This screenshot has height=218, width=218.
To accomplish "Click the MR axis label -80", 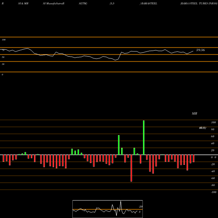I will 213,185.
